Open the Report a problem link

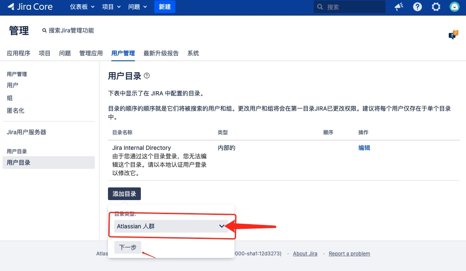[x=349, y=253]
